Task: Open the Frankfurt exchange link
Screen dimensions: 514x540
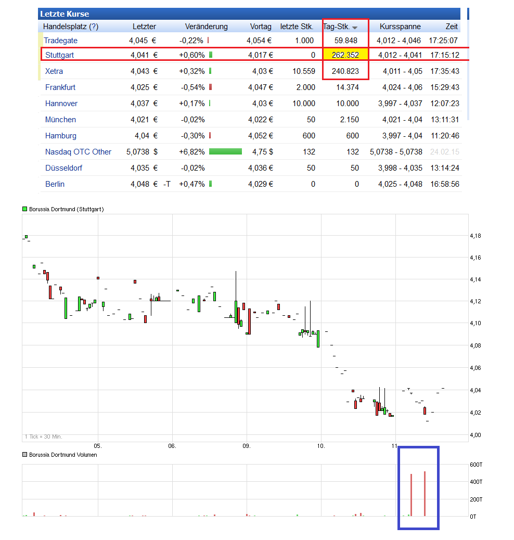Action: (60, 87)
